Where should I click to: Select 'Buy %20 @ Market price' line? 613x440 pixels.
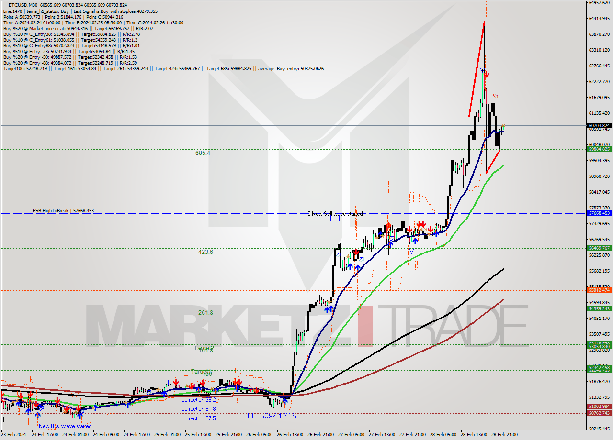79,28
